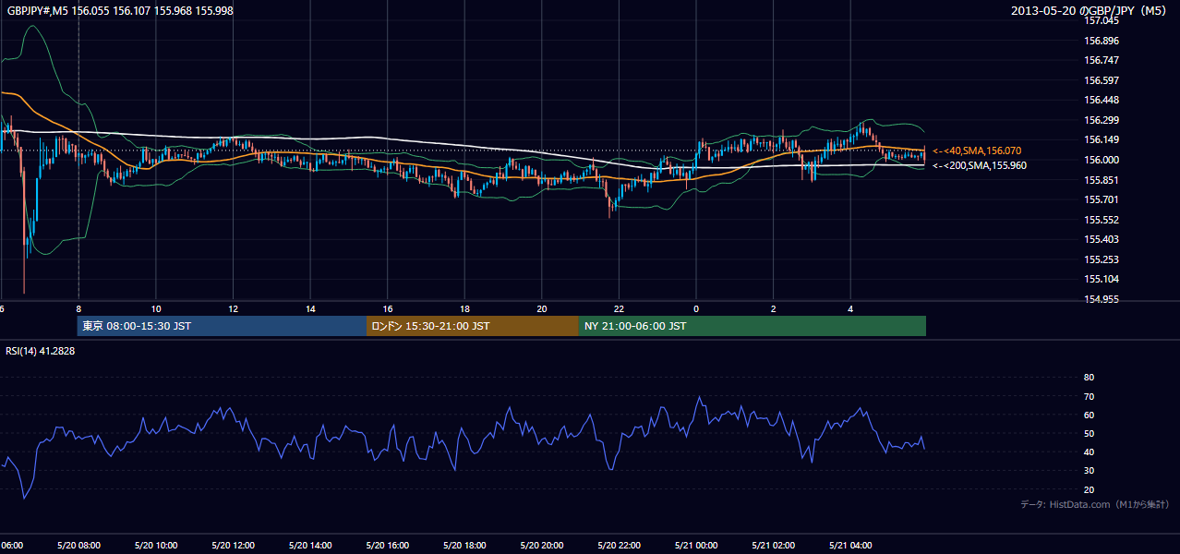
Task: Click RSI scale label 50
Action: point(1089,433)
